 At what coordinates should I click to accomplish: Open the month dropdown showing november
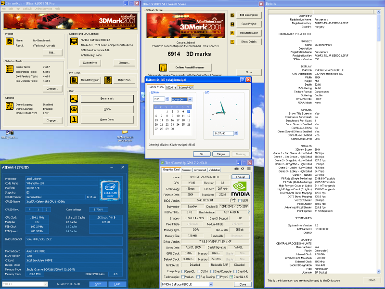click(x=190, y=99)
